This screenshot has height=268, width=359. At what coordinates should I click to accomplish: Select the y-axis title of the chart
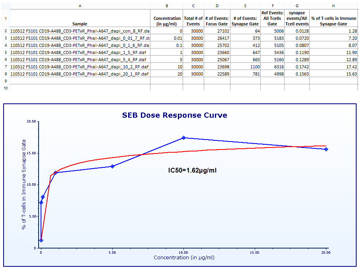[x=24, y=184]
